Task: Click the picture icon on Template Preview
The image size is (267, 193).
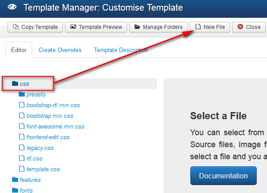Action: coord(73,27)
